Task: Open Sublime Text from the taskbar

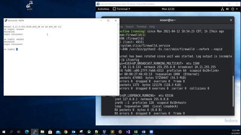Action: (112, 132)
